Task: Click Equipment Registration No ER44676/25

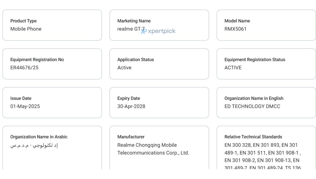Action: coord(24,68)
